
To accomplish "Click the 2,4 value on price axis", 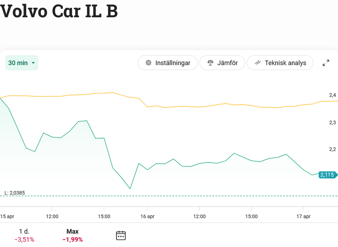I will click(x=332, y=95).
